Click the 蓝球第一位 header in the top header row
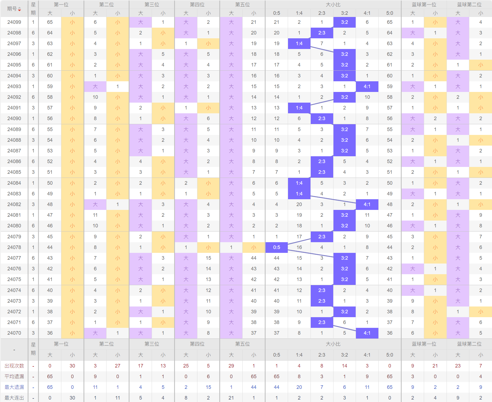This screenshot has height=402, width=492. tap(424, 5)
